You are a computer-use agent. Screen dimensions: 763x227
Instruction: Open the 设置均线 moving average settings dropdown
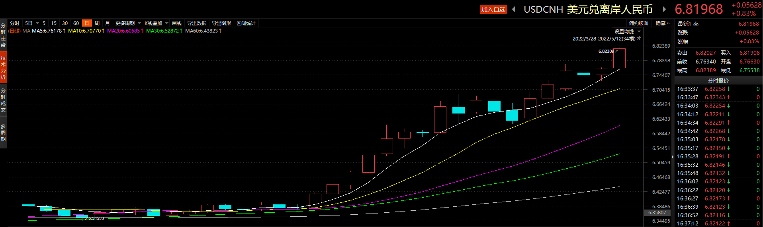coord(627,32)
